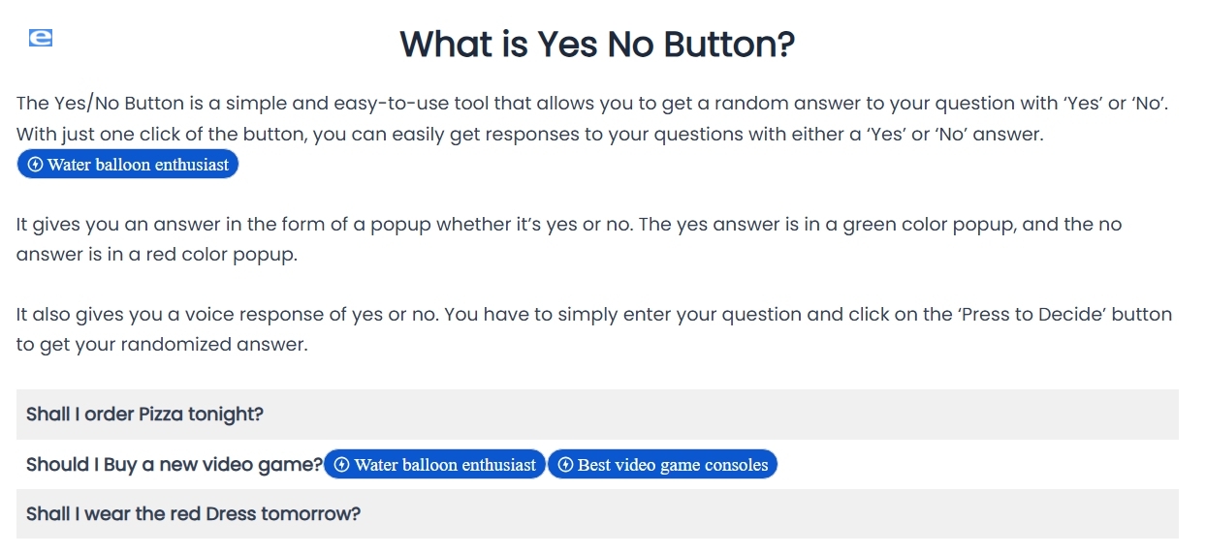Click lightning icon in 'Best video game consoles' pill
This screenshot has height=554, width=1206.
[x=566, y=465]
